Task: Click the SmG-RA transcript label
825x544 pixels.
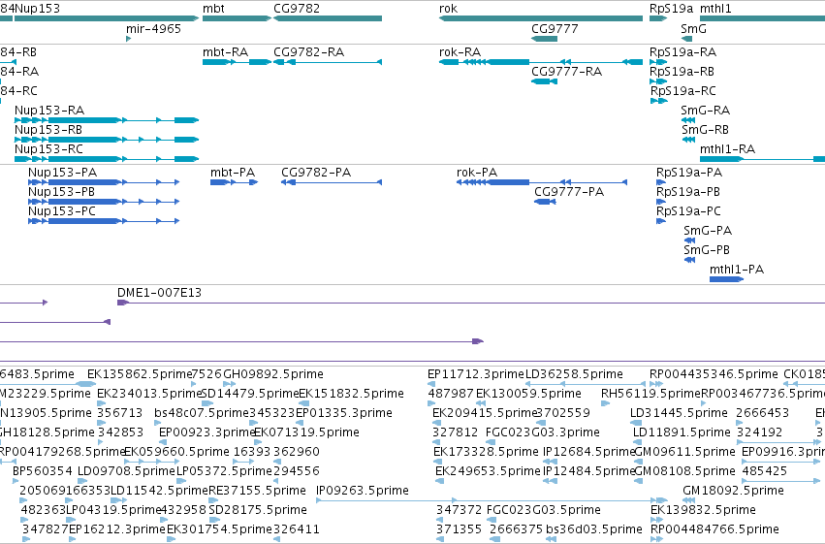Action: tap(705, 111)
